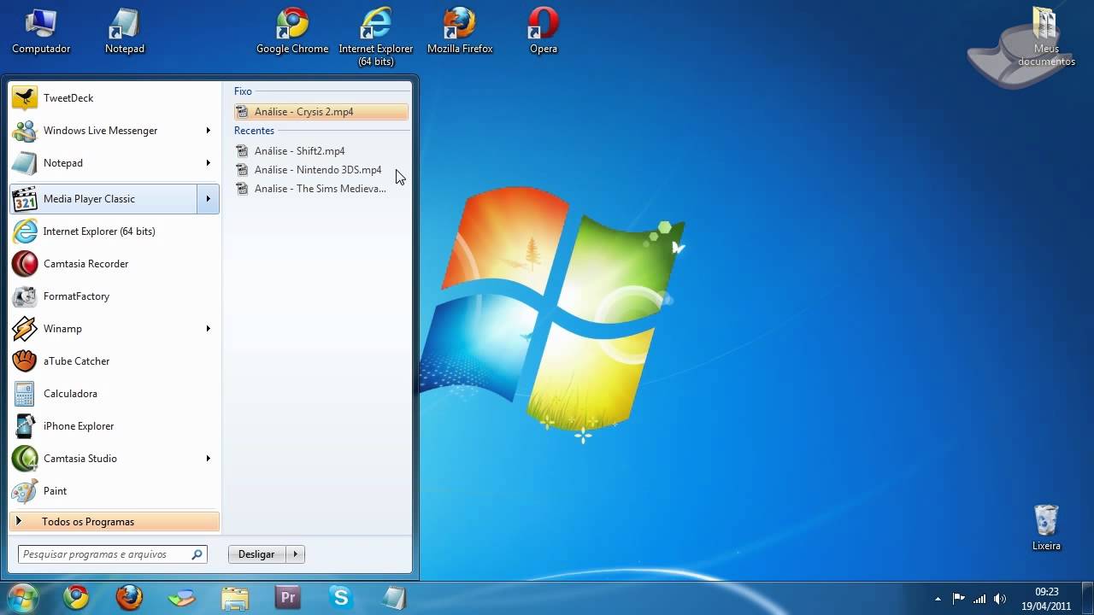Open recent file Análise - Nintendo 3DS.mp4
Image resolution: width=1094 pixels, height=615 pixels.
pos(321,170)
